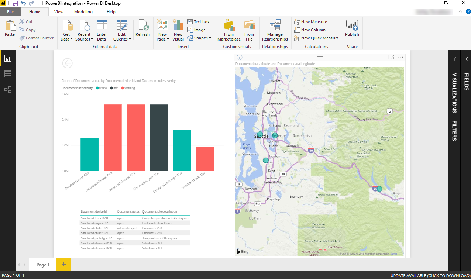Insert a Text box
This screenshot has width=471, height=279.
click(x=198, y=22)
